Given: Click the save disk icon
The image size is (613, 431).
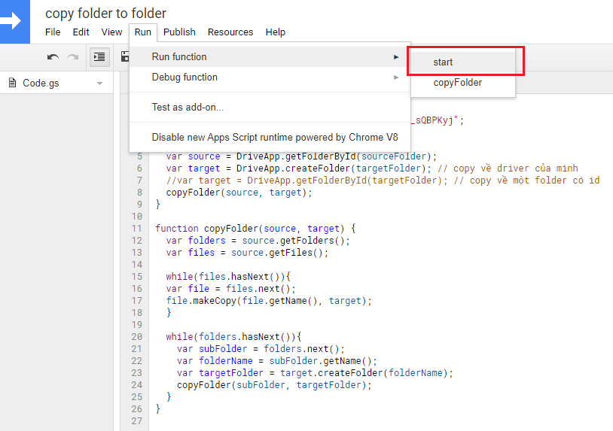Looking at the screenshot, I should [x=125, y=56].
